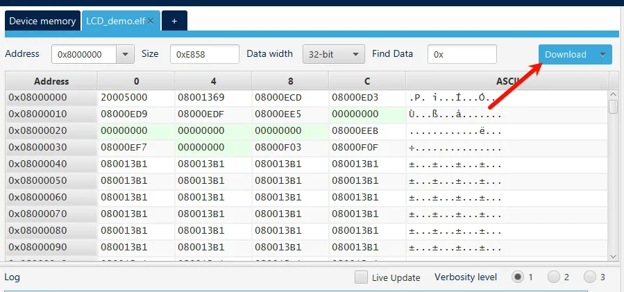Select address row 0x08000090

51,247
